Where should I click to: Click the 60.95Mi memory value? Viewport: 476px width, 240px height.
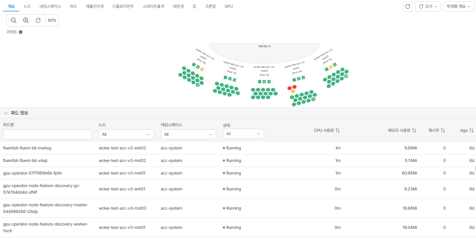pos(409,173)
